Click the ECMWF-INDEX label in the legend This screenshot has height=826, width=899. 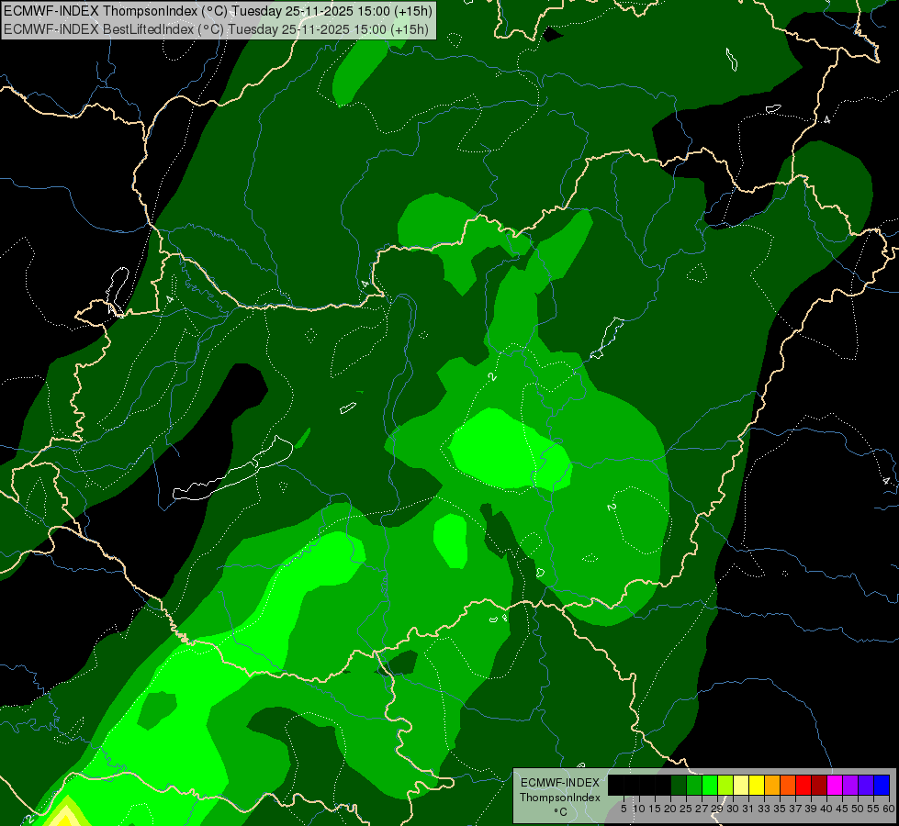(560, 783)
